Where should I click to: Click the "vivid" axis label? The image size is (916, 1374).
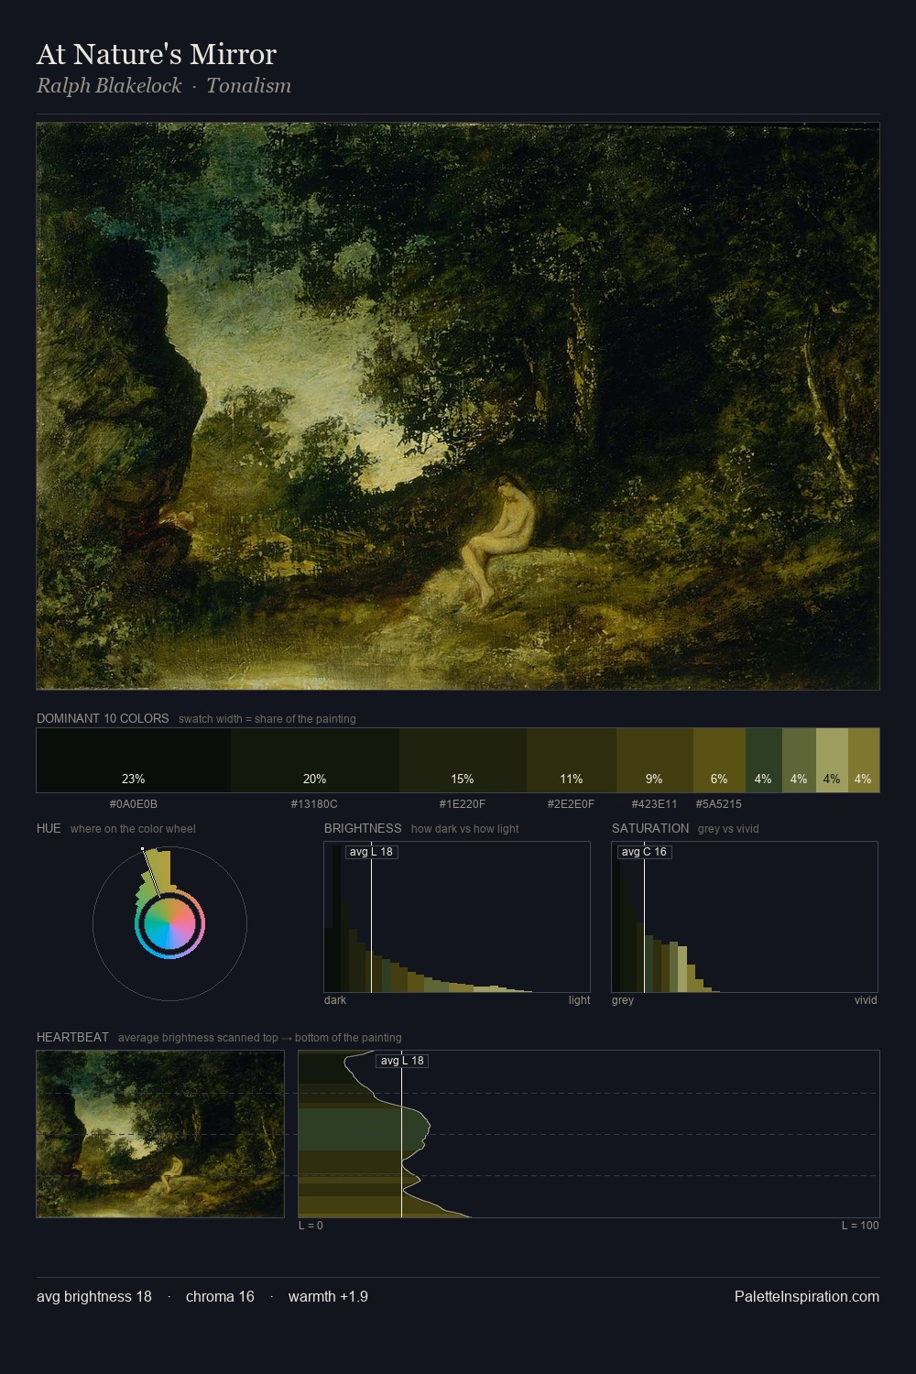(866, 1000)
